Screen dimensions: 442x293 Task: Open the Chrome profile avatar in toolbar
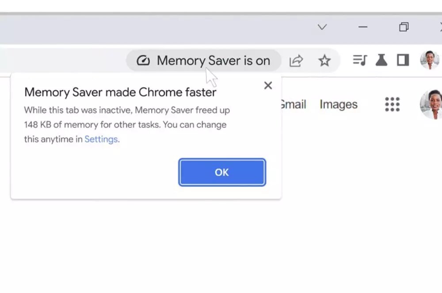[x=429, y=60]
